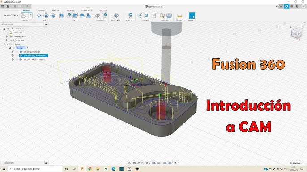Viewport: 307px width, 172px height.
Task: Toggle visibility eye of Models node
Action: pyautogui.click(x=11, y=40)
